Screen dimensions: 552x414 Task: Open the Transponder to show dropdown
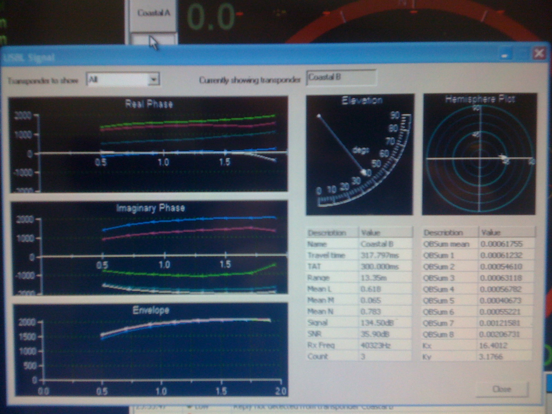pos(154,79)
